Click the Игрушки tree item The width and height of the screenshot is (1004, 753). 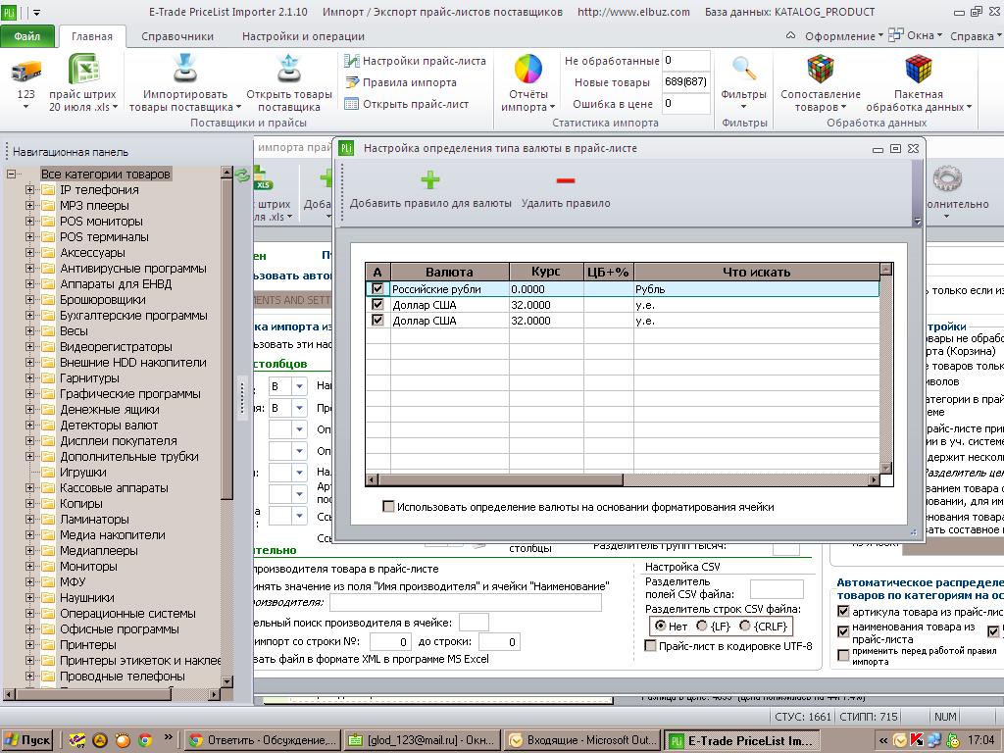pos(82,472)
